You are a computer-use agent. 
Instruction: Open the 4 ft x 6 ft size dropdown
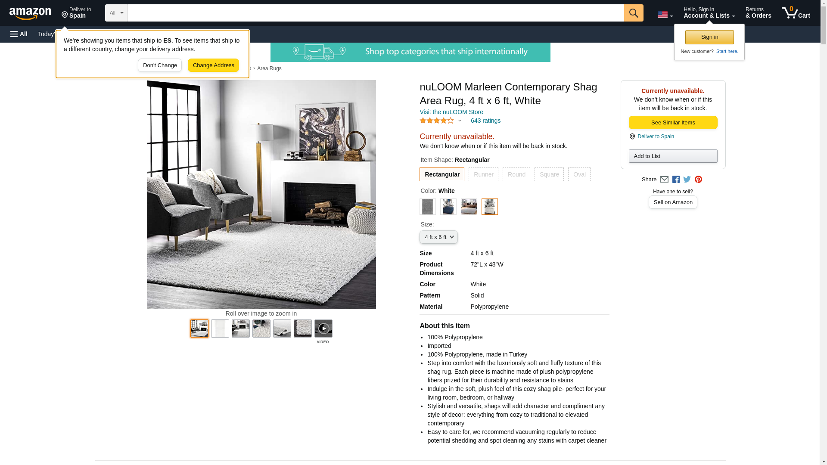pyautogui.click(x=438, y=237)
